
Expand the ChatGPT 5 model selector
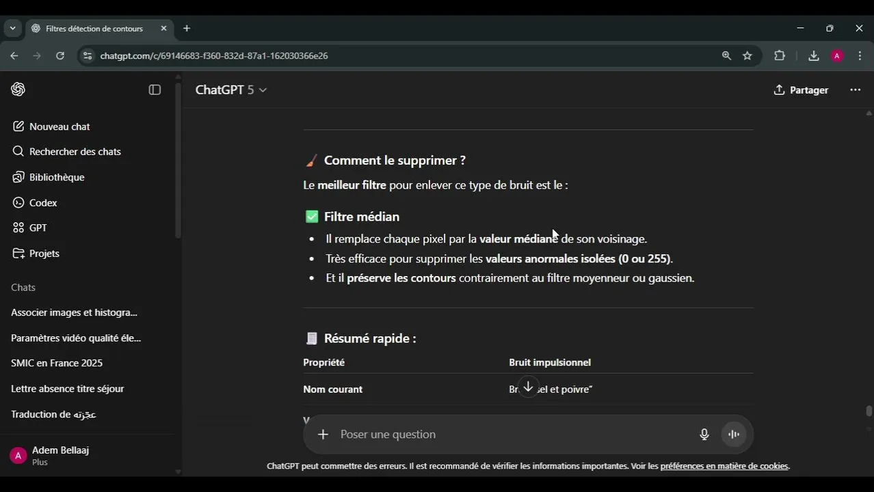[231, 90]
